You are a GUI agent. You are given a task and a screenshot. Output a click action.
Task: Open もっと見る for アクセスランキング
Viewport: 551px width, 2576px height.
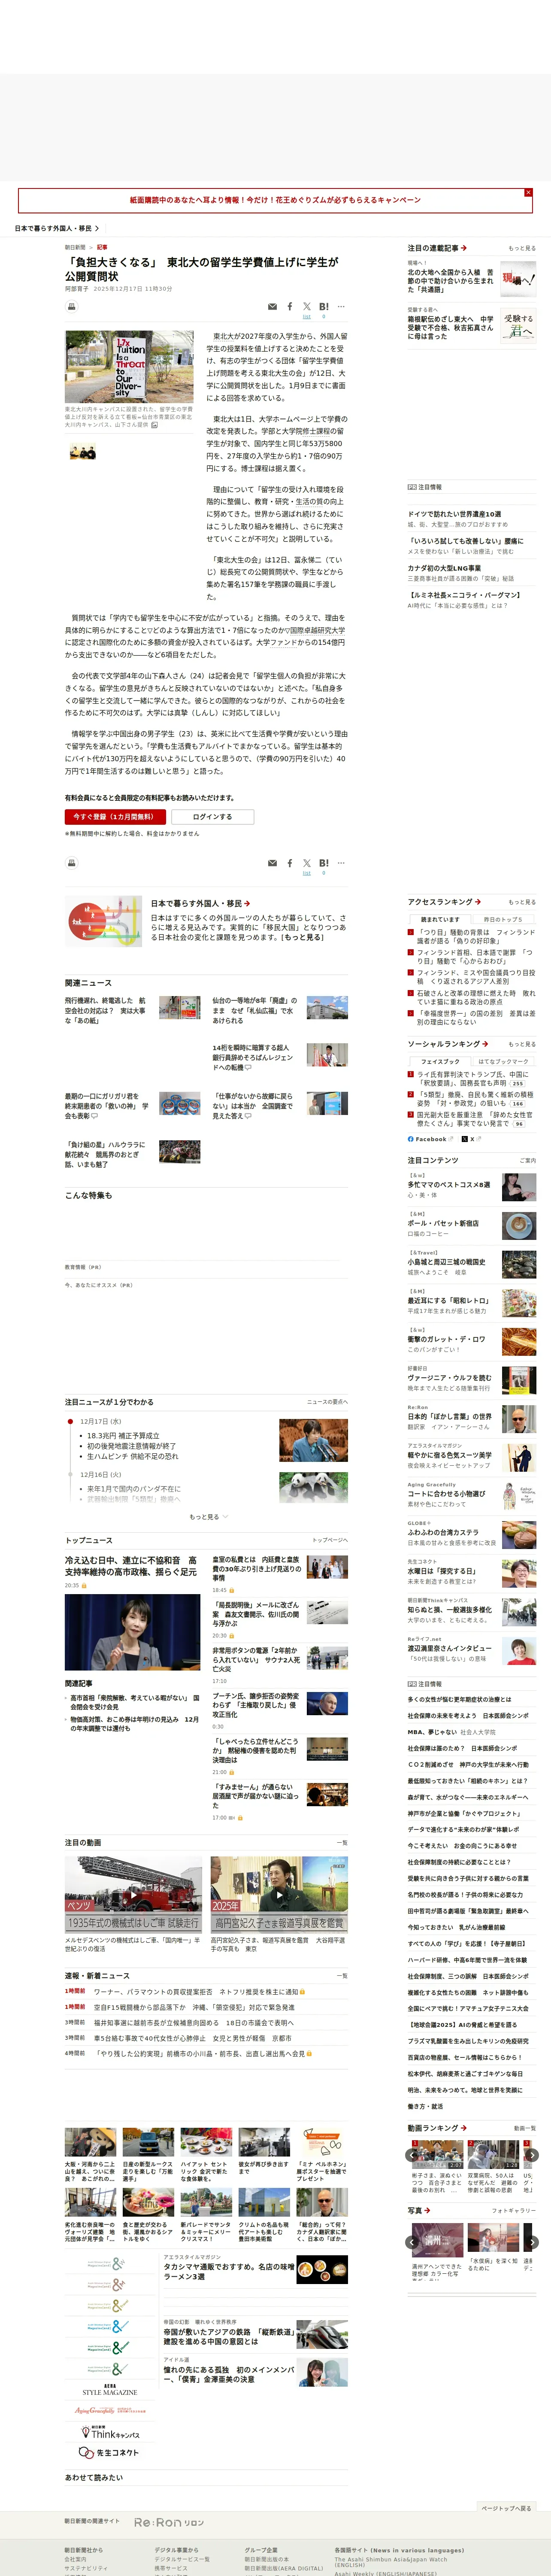pyautogui.click(x=522, y=902)
